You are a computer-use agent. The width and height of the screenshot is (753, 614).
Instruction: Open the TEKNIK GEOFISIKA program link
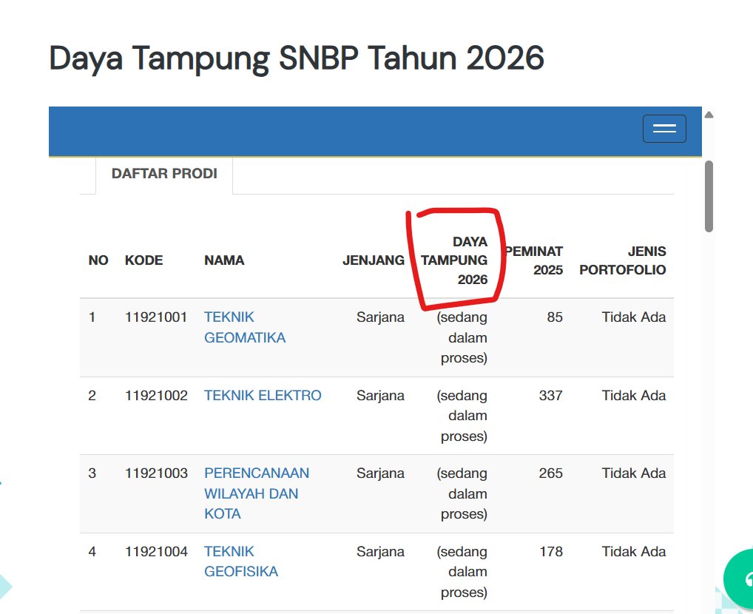(241, 561)
